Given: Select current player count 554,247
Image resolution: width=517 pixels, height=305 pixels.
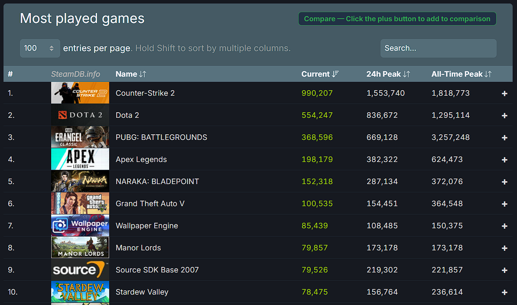Looking at the screenshot, I should [x=317, y=115].
